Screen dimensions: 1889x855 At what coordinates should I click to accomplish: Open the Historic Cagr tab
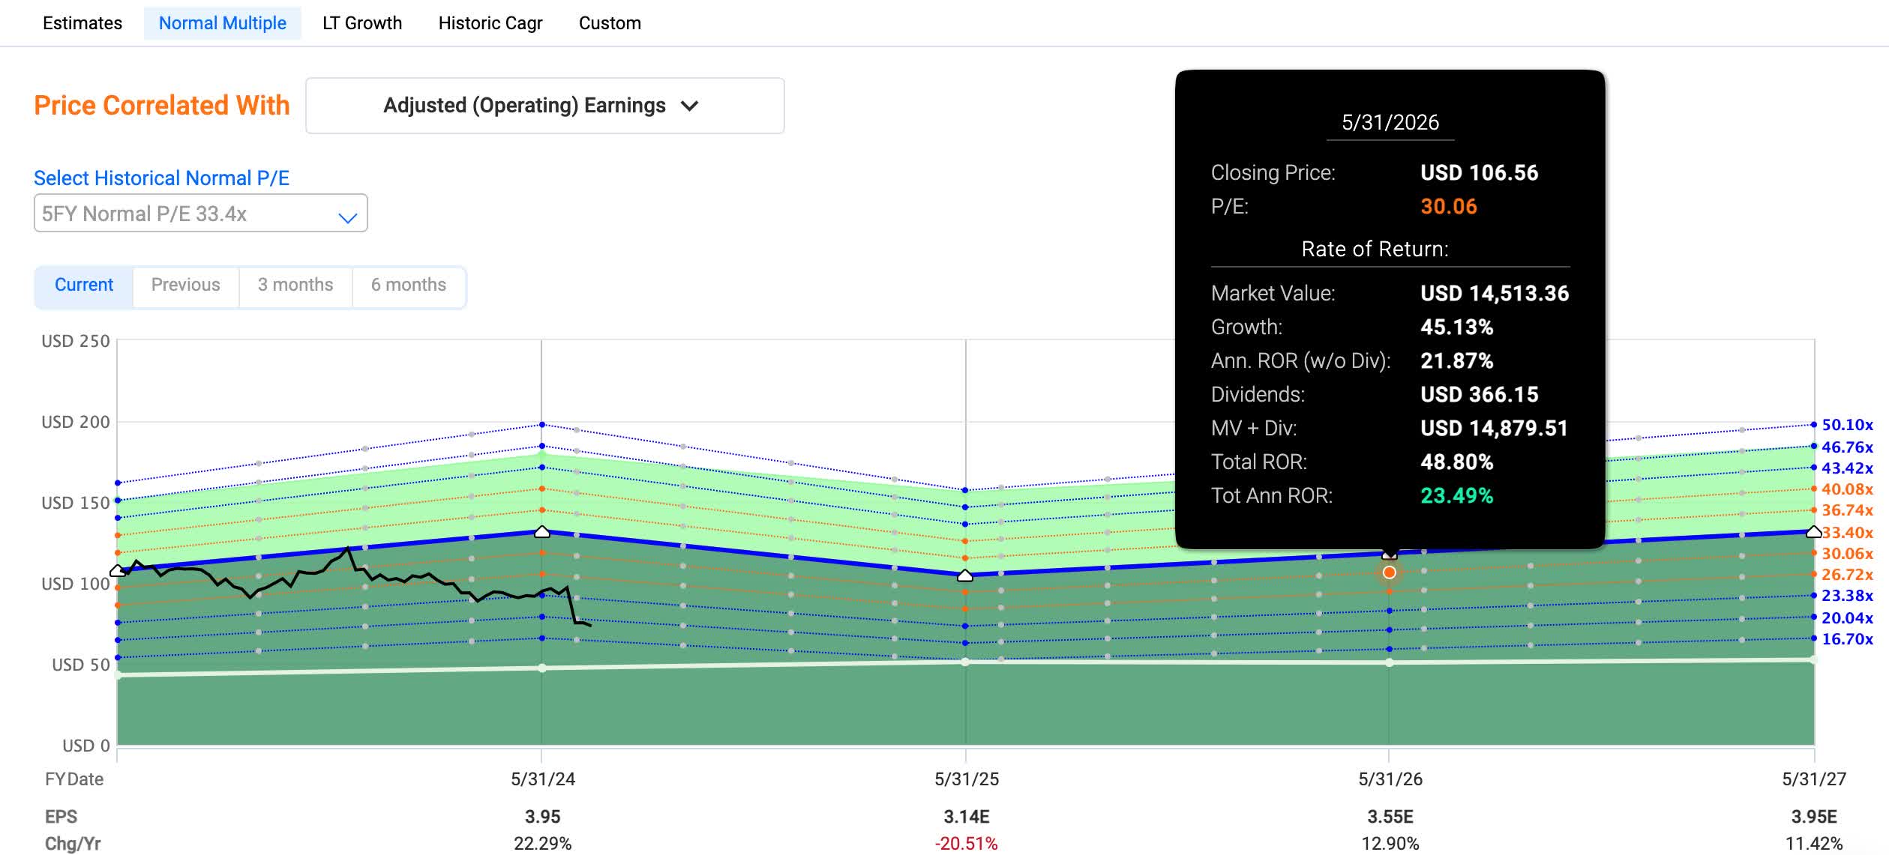coord(490,23)
